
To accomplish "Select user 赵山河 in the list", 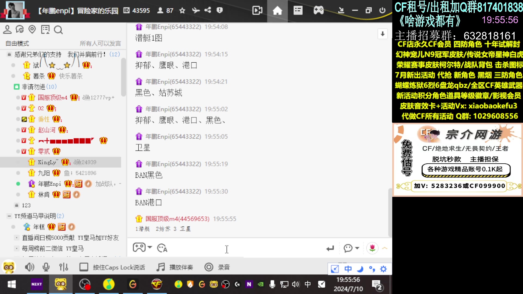I will (x=47, y=130).
